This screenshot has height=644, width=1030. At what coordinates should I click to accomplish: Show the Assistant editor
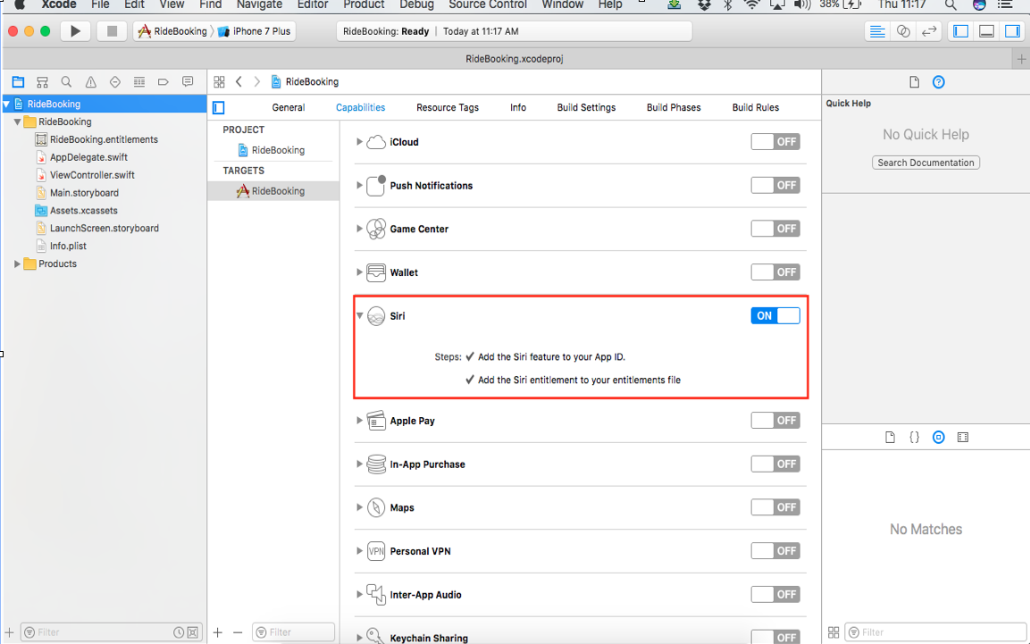(903, 31)
